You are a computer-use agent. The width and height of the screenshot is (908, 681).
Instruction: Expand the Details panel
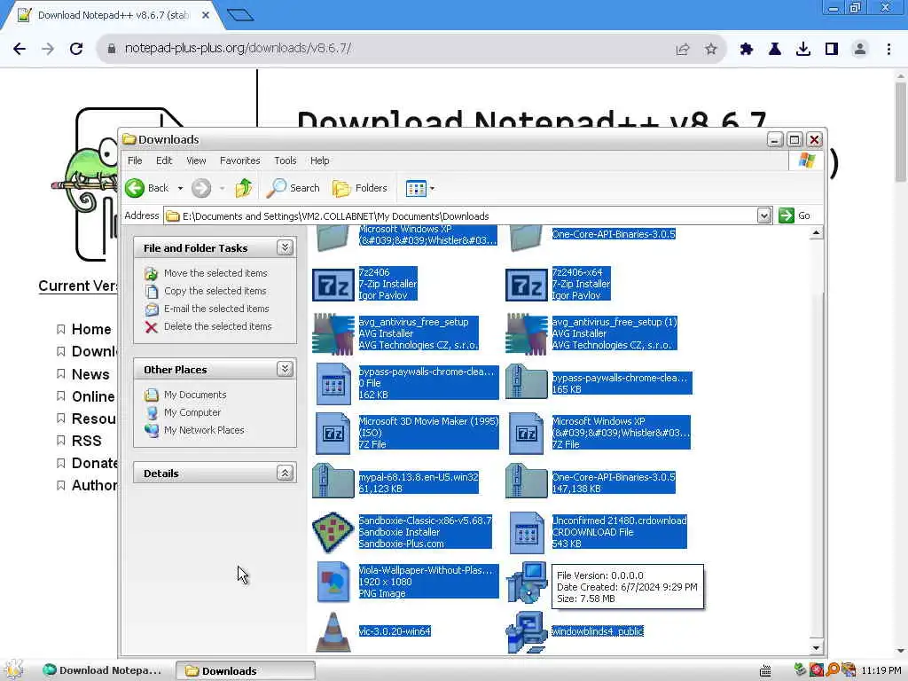pos(285,474)
